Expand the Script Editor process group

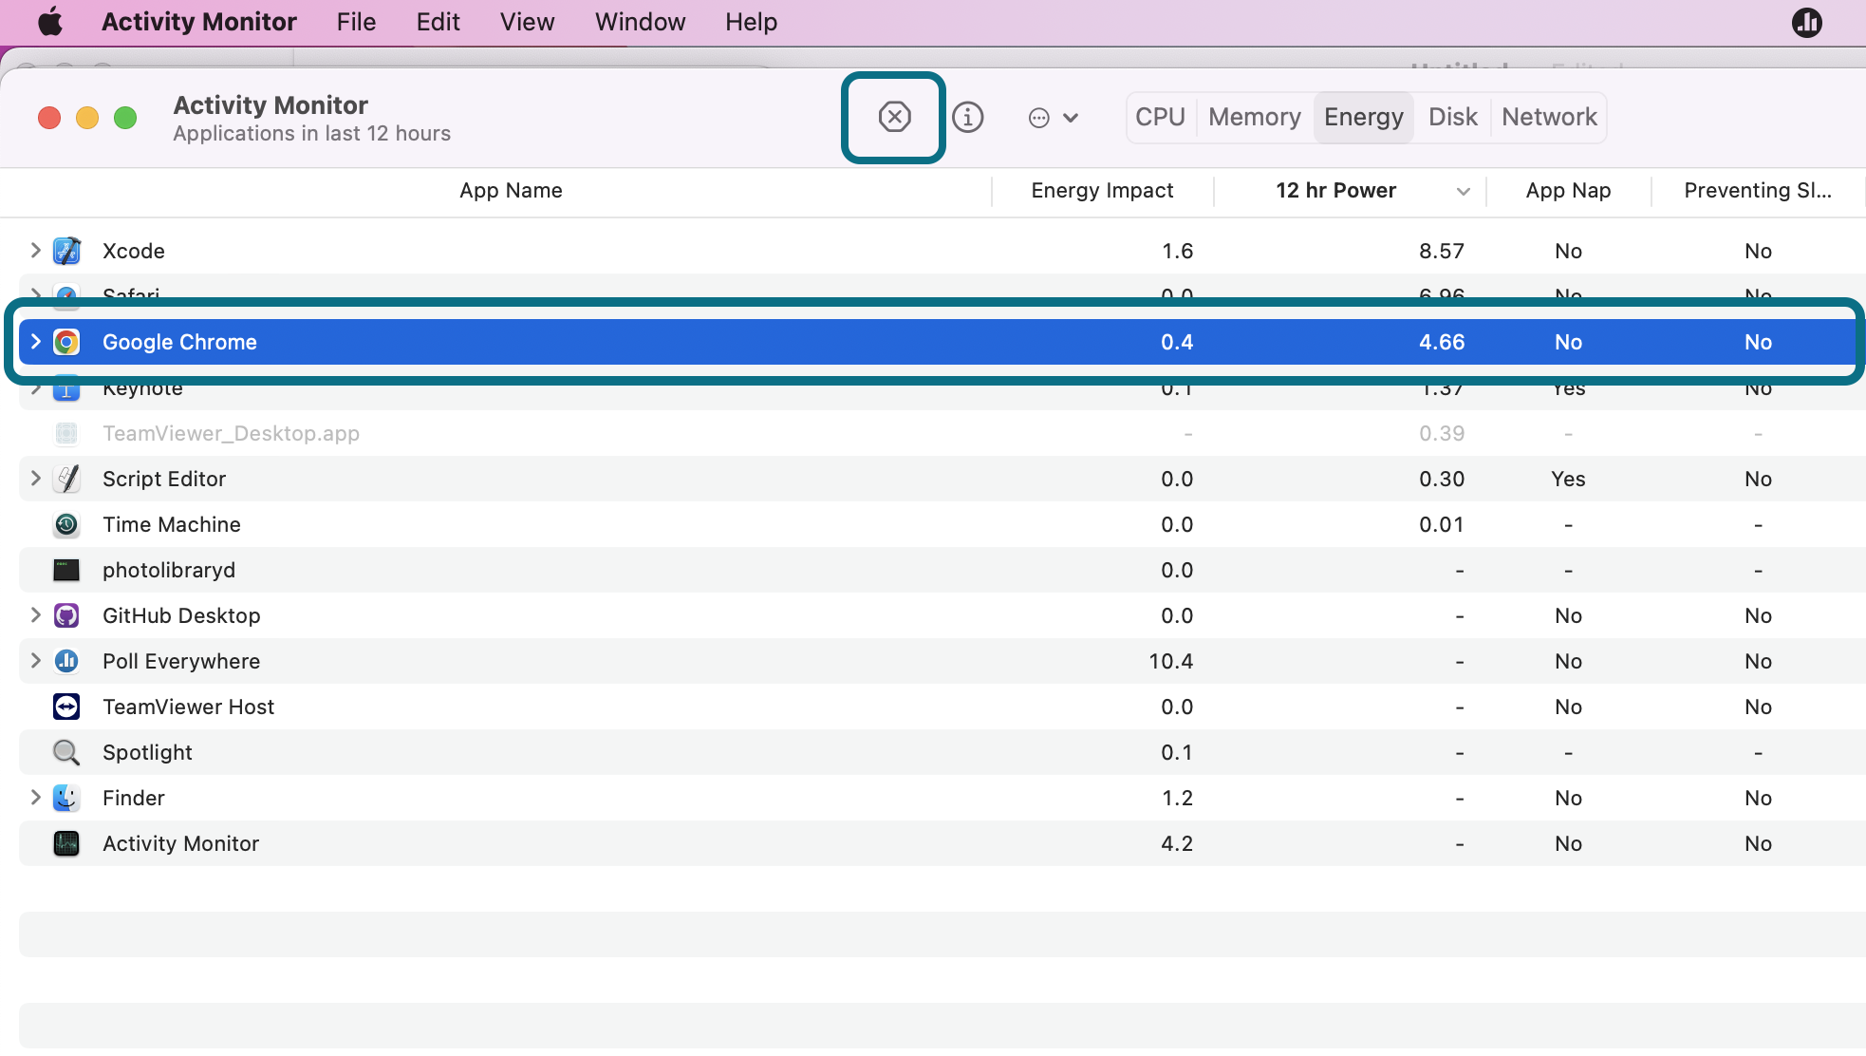tap(35, 478)
